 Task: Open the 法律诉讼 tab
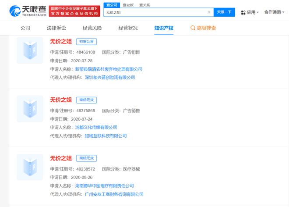coord(56,28)
